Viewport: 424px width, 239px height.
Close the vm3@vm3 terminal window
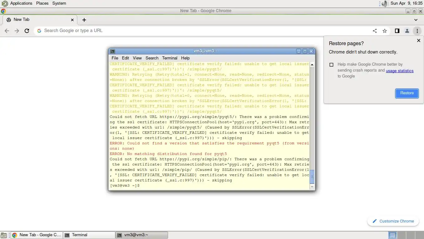click(x=311, y=51)
